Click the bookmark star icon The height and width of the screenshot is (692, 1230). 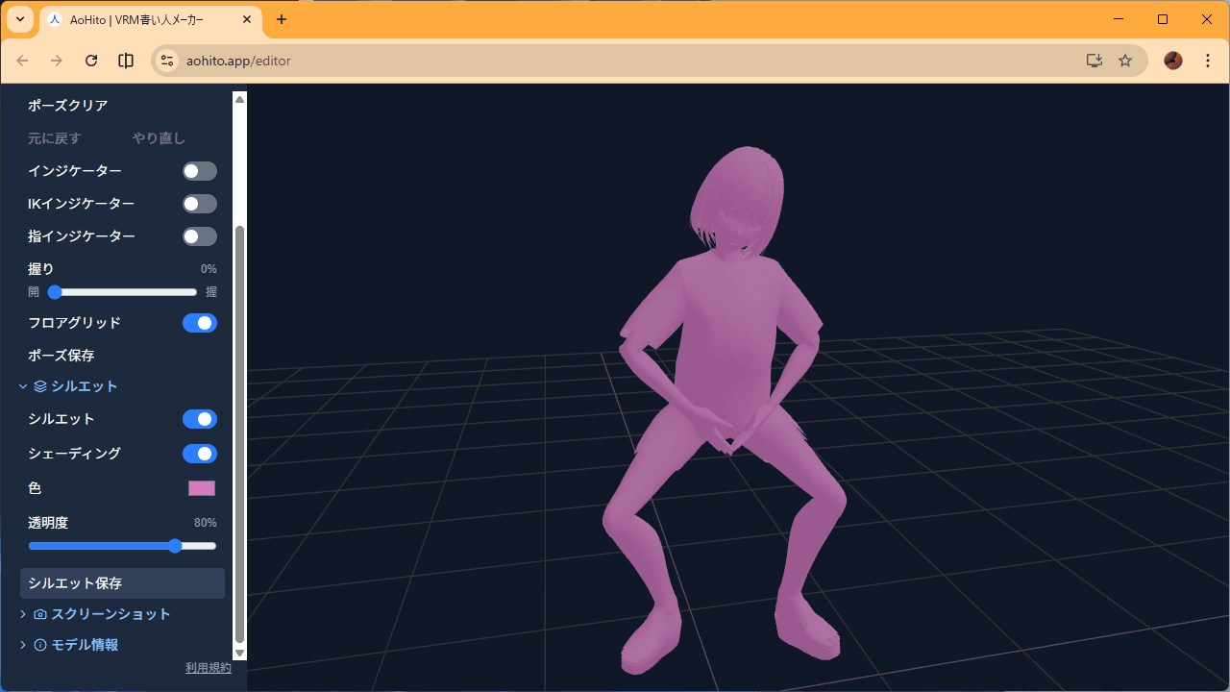click(x=1125, y=61)
